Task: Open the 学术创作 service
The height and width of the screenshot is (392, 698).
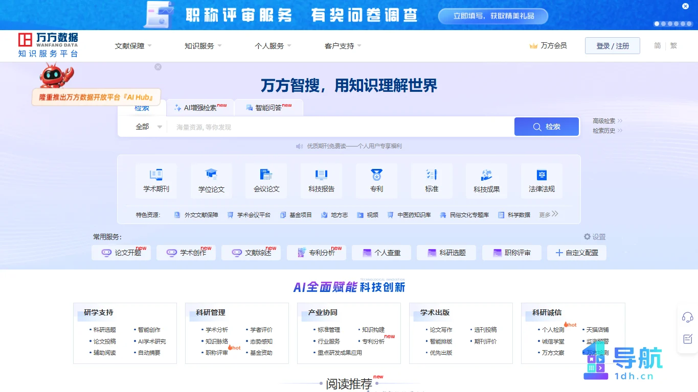Action: (x=186, y=253)
